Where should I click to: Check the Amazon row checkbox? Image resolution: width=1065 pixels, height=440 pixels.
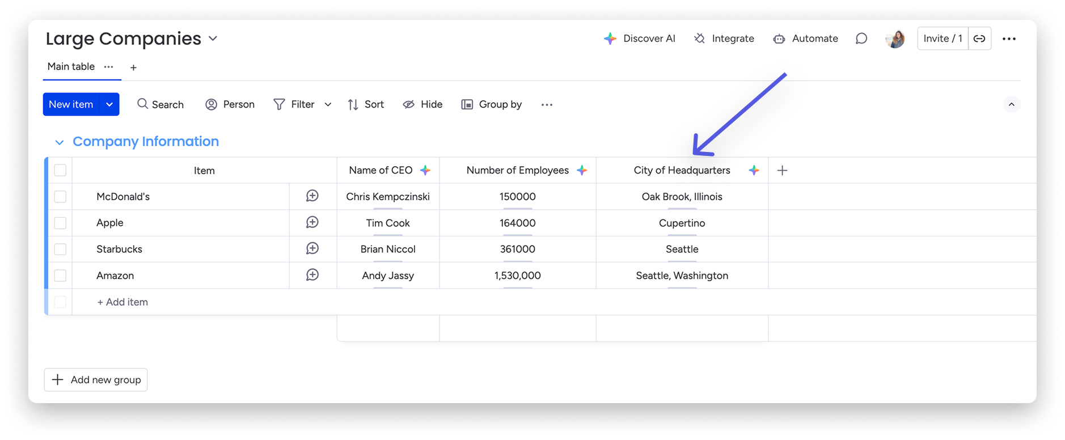tap(60, 275)
